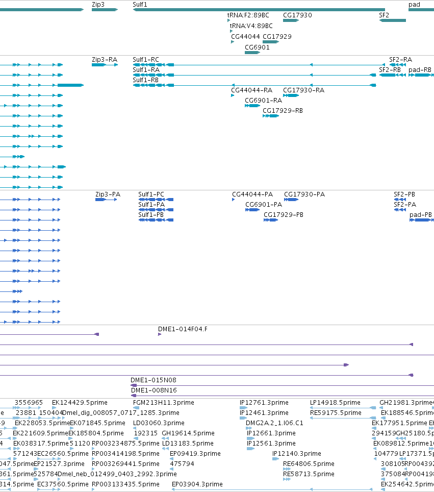Viewport: 434px width, 492px height.
Task: Click the Zip3-PA protein label
Action: pos(108,194)
